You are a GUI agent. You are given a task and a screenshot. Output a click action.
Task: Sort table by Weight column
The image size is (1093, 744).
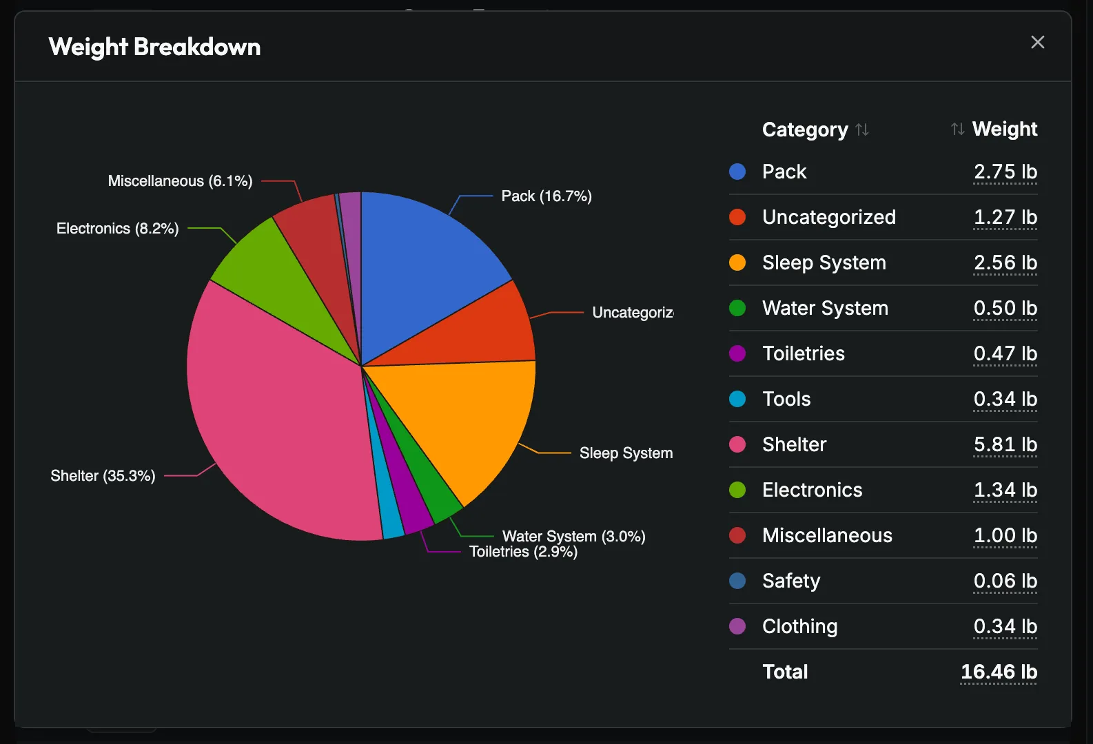point(994,129)
